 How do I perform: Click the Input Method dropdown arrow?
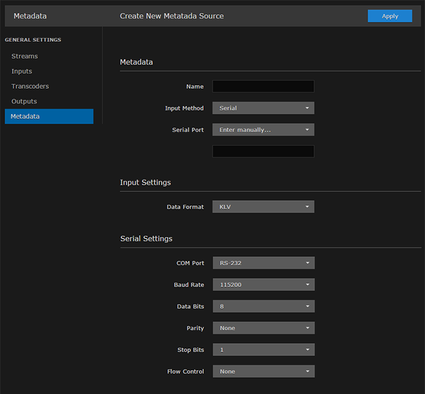(x=307, y=108)
